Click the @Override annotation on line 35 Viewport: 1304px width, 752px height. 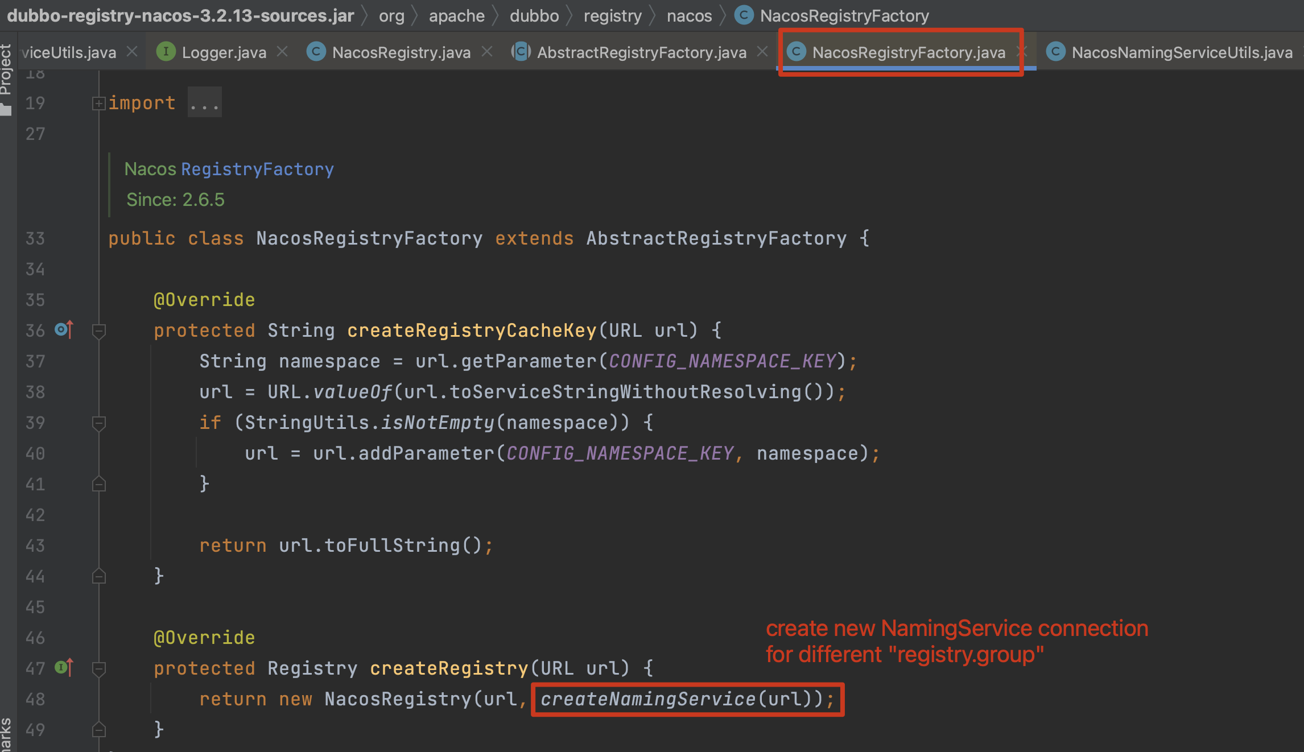pos(204,299)
